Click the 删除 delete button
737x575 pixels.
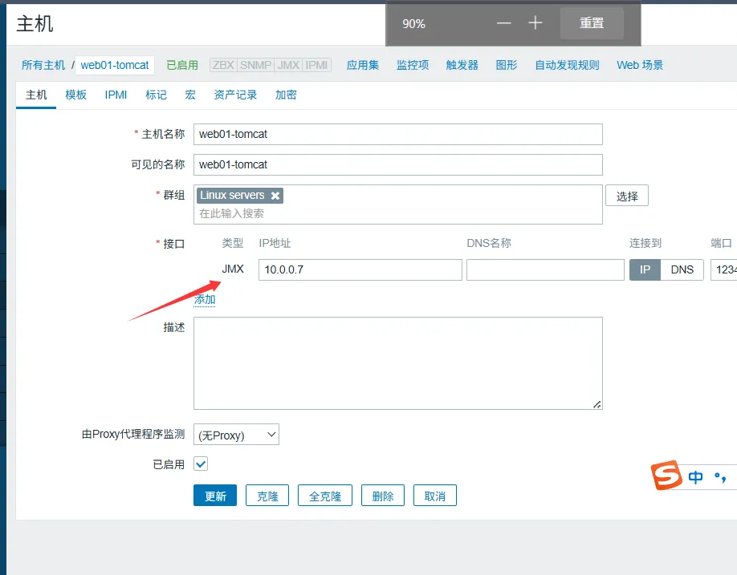383,496
